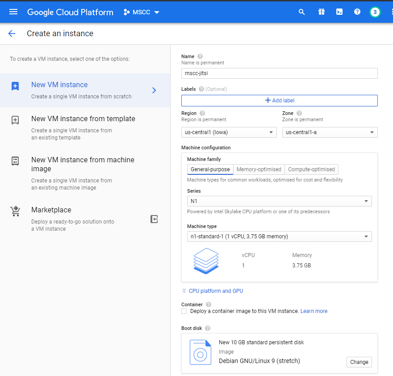The image size is (393, 376).
Task: Open the Zone dropdown us-central1-a
Action: 330,132
